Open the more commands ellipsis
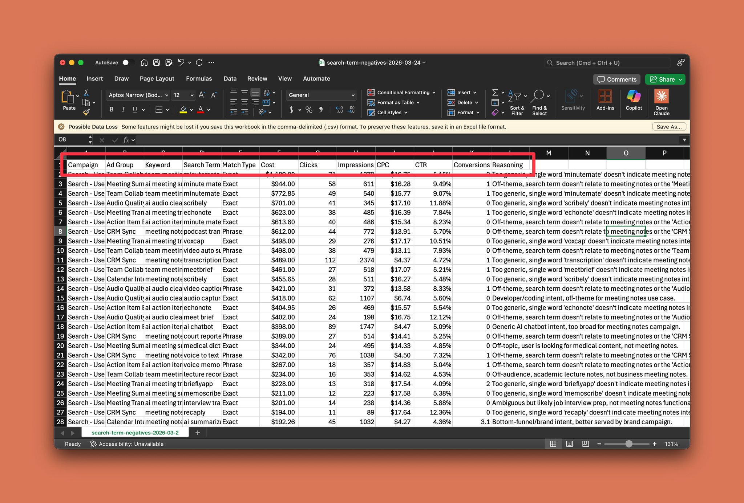Screen dimensions: 744x503 [211, 62]
